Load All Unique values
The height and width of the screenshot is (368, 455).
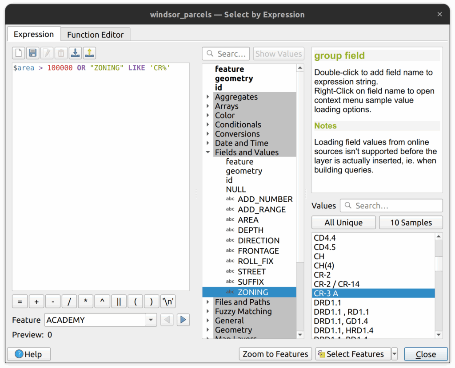343,223
